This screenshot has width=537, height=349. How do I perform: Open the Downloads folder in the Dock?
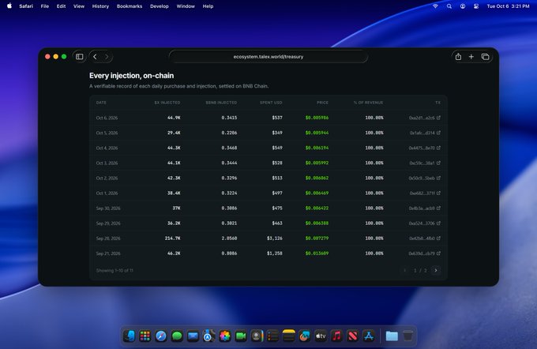(392, 336)
